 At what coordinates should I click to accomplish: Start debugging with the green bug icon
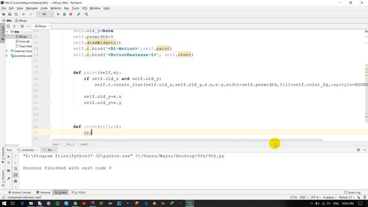(x=64, y=14)
